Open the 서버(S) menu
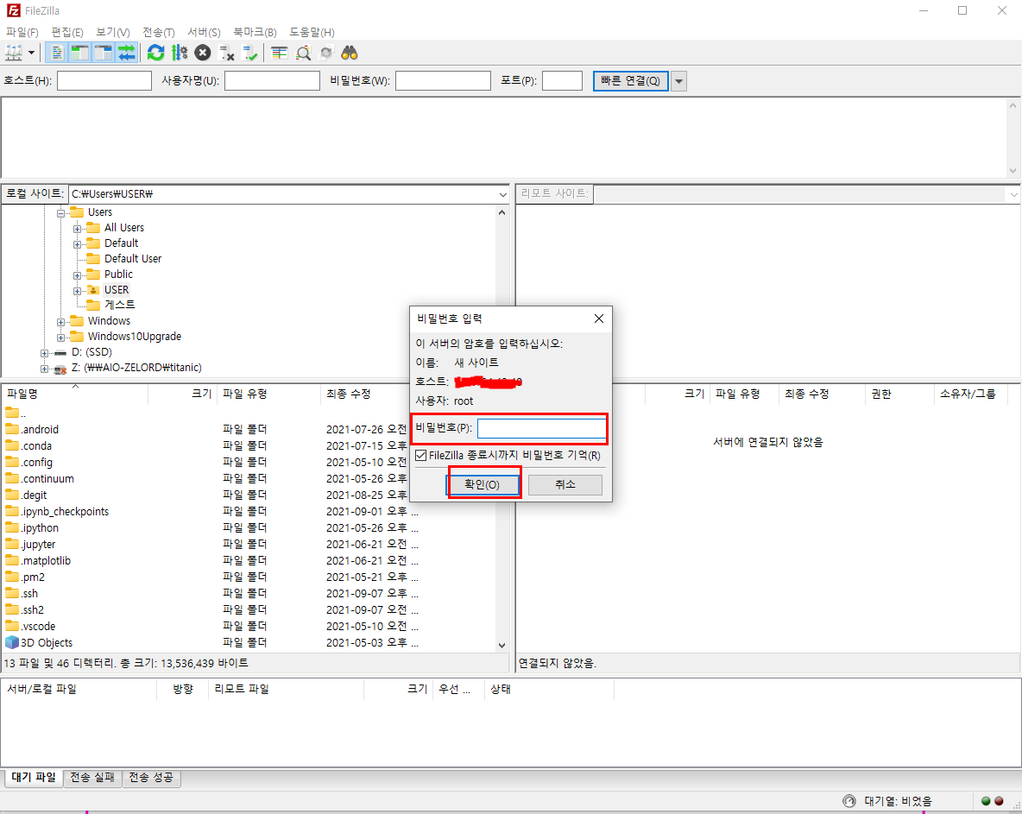1022x814 pixels. 204,32
